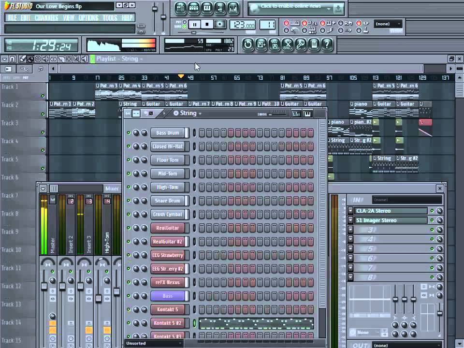Open the mixer options menu arrow

(x=43, y=188)
